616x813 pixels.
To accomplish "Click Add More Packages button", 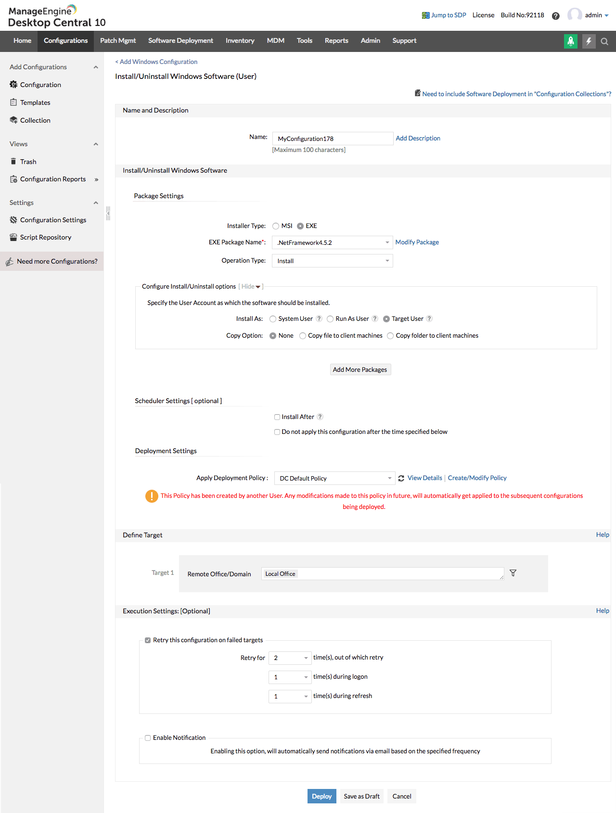I will [360, 369].
